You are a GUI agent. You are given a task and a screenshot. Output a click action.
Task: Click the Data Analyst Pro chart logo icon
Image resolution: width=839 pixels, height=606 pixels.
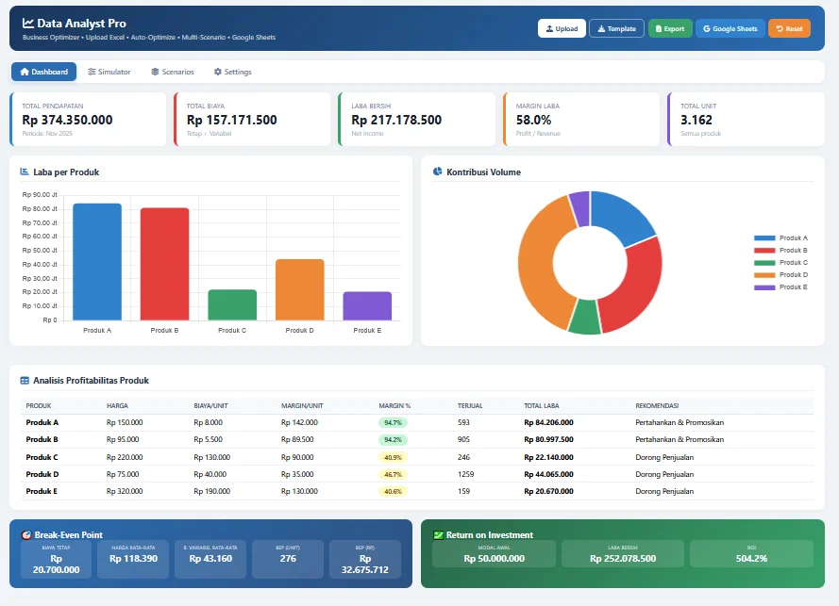coord(27,23)
